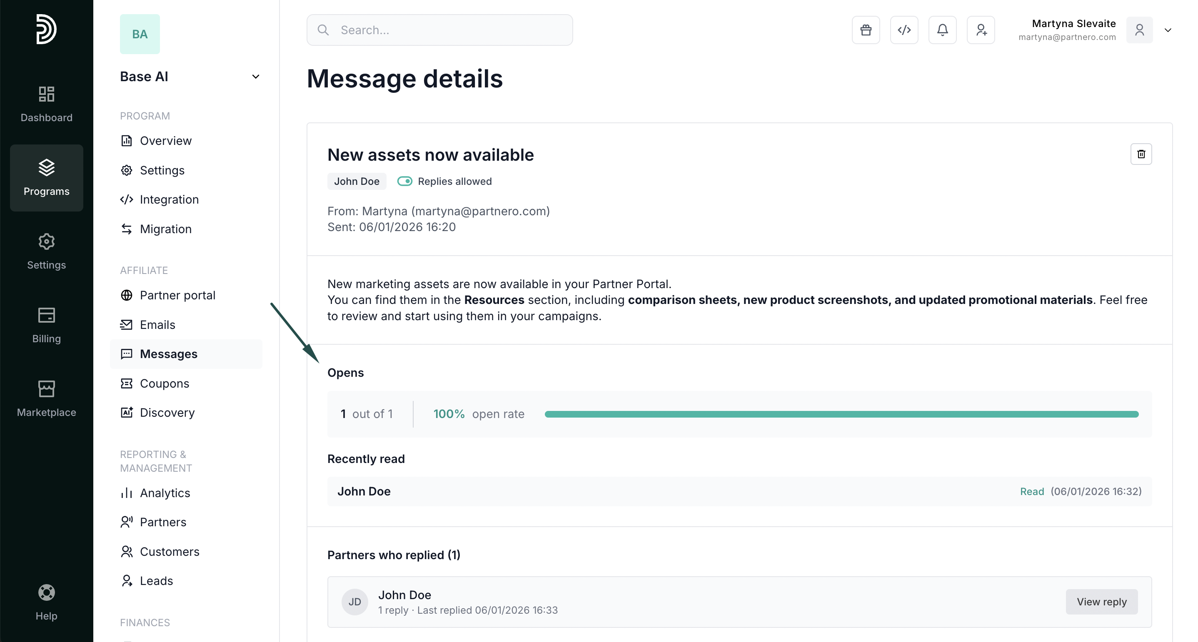The width and height of the screenshot is (1198, 642).
Task: Click the code brackets icon in header
Action: 903,30
